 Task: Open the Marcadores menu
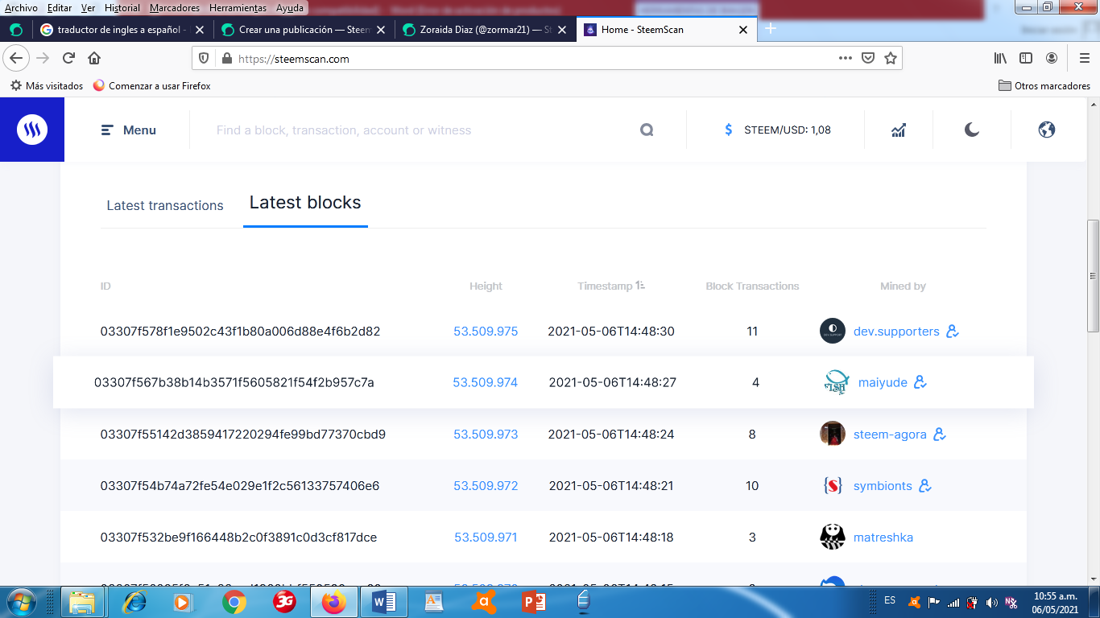coord(174,8)
